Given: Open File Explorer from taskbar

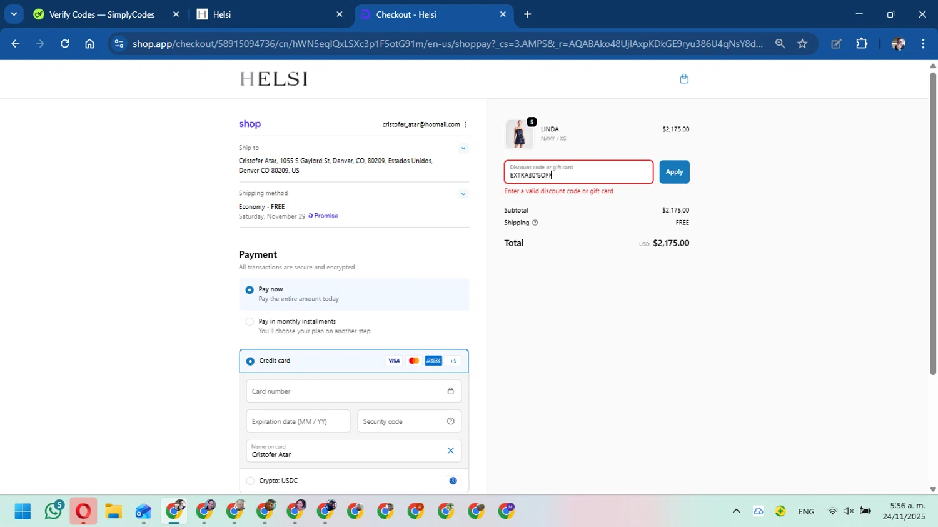Looking at the screenshot, I should tap(113, 511).
